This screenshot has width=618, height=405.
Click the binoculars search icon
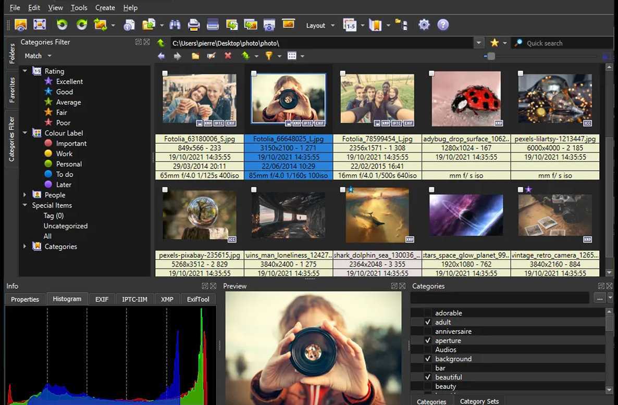click(175, 24)
